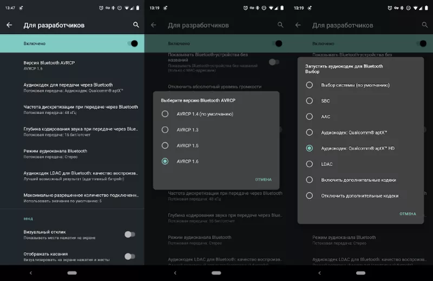This screenshot has height=281, width=433.
Task: Turn on the Отображать касания switch
Action: (129, 256)
